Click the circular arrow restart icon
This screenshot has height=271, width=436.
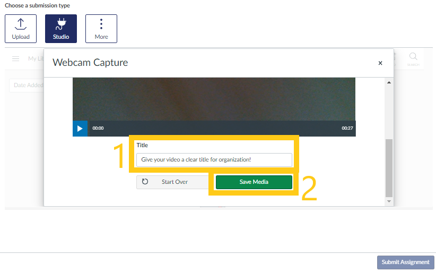tap(145, 182)
